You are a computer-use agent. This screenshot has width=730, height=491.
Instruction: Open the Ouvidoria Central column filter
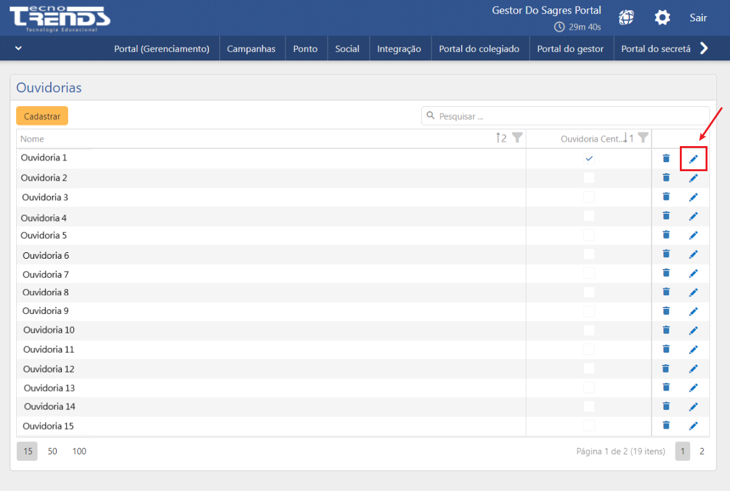pyautogui.click(x=643, y=138)
